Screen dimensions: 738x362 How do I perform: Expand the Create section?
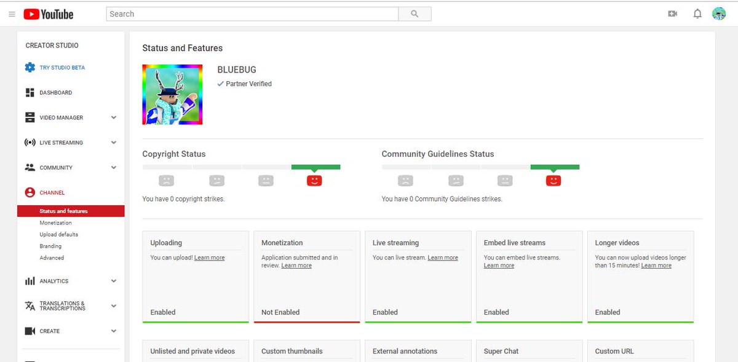[114, 331]
